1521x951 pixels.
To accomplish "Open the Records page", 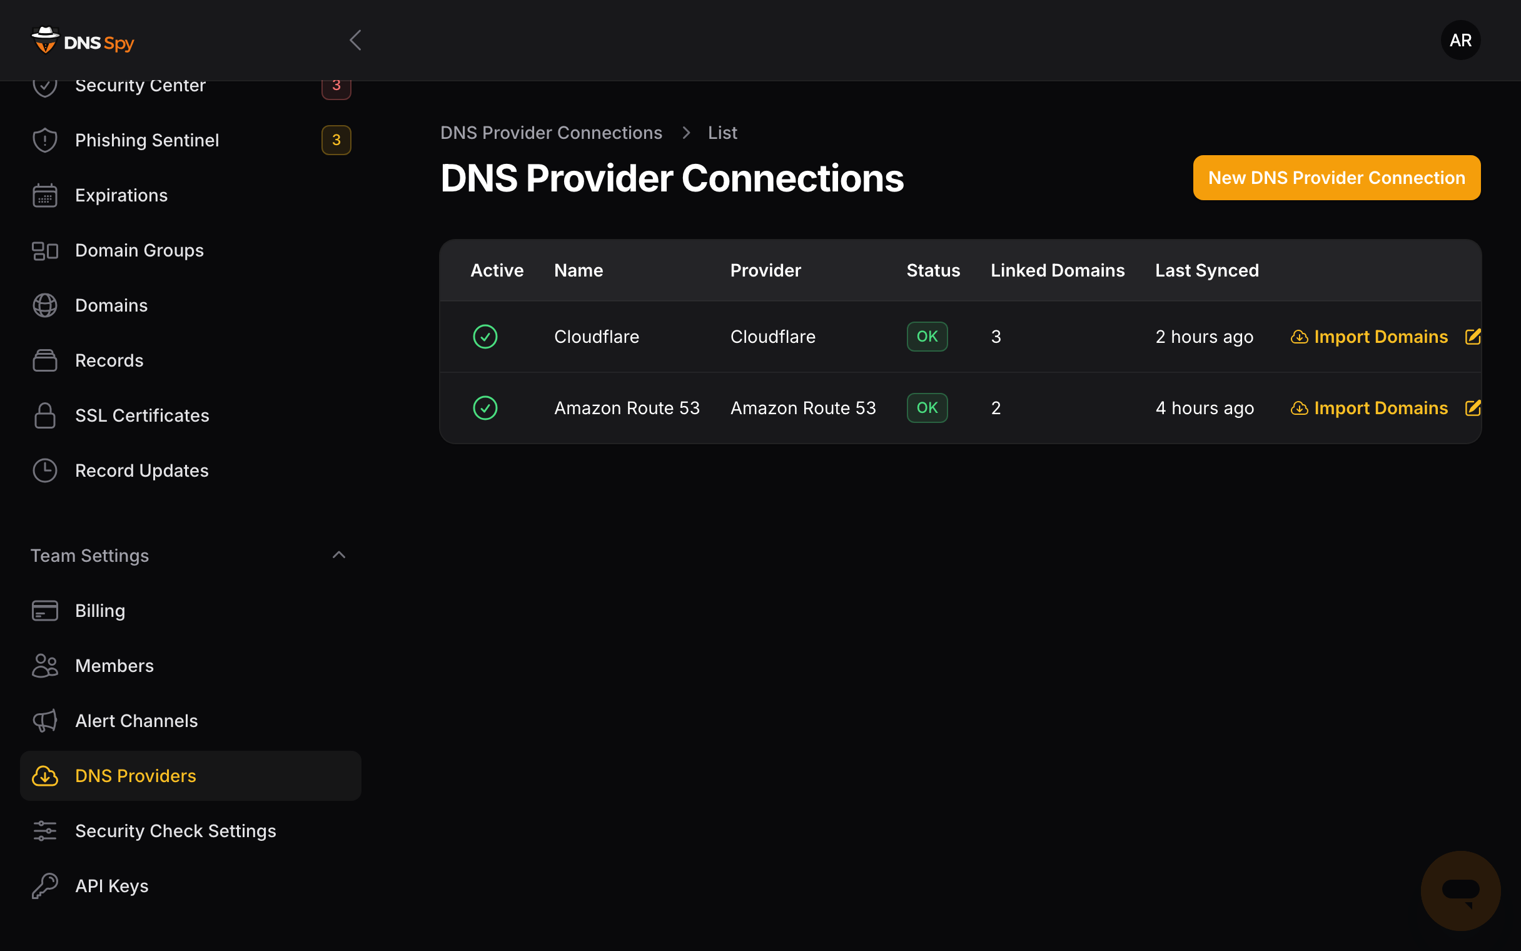I will click(191, 360).
